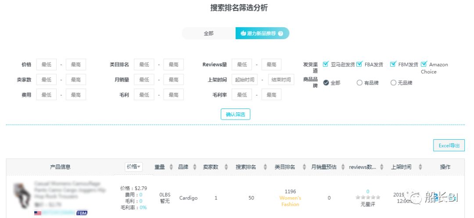This screenshot has height=218, width=474.
Task: Sort by 卖家数 using its sort arrows
Action: click(226, 167)
